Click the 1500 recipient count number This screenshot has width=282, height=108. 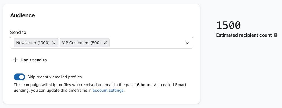pyautogui.click(x=228, y=25)
